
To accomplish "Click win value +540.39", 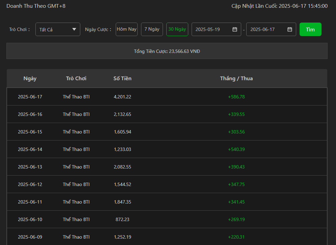I will 236,149.
